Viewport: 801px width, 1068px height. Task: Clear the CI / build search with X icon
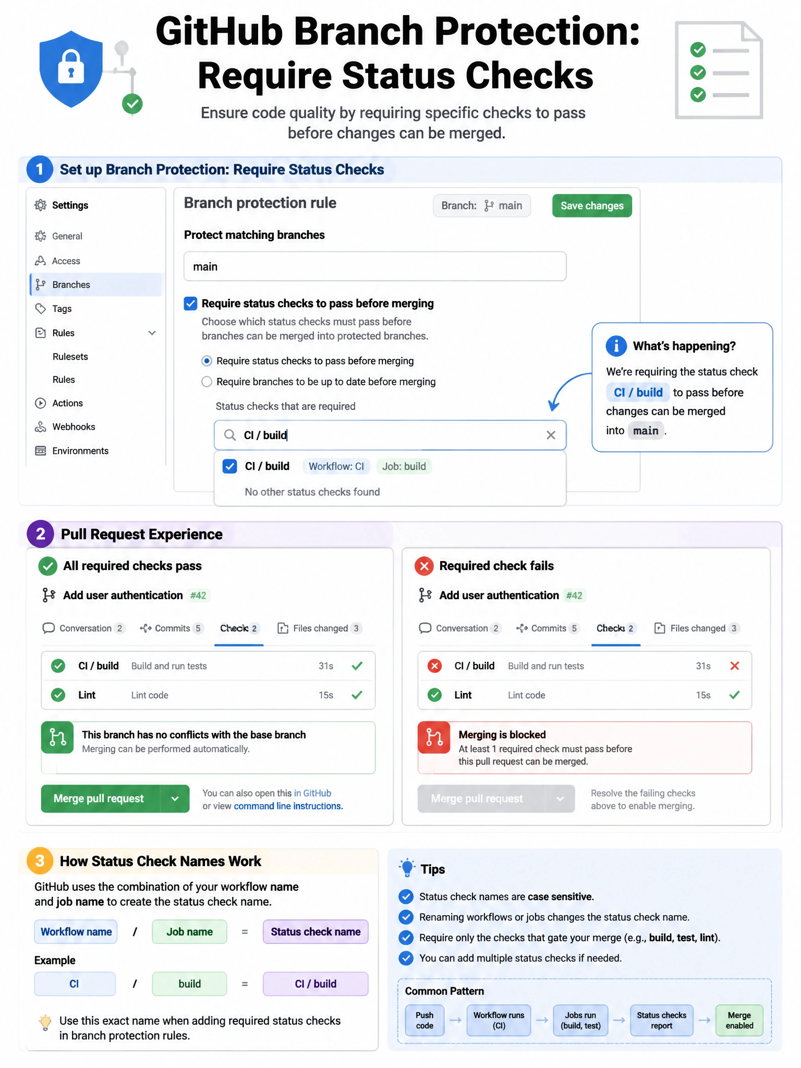click(x=551, y=435)
